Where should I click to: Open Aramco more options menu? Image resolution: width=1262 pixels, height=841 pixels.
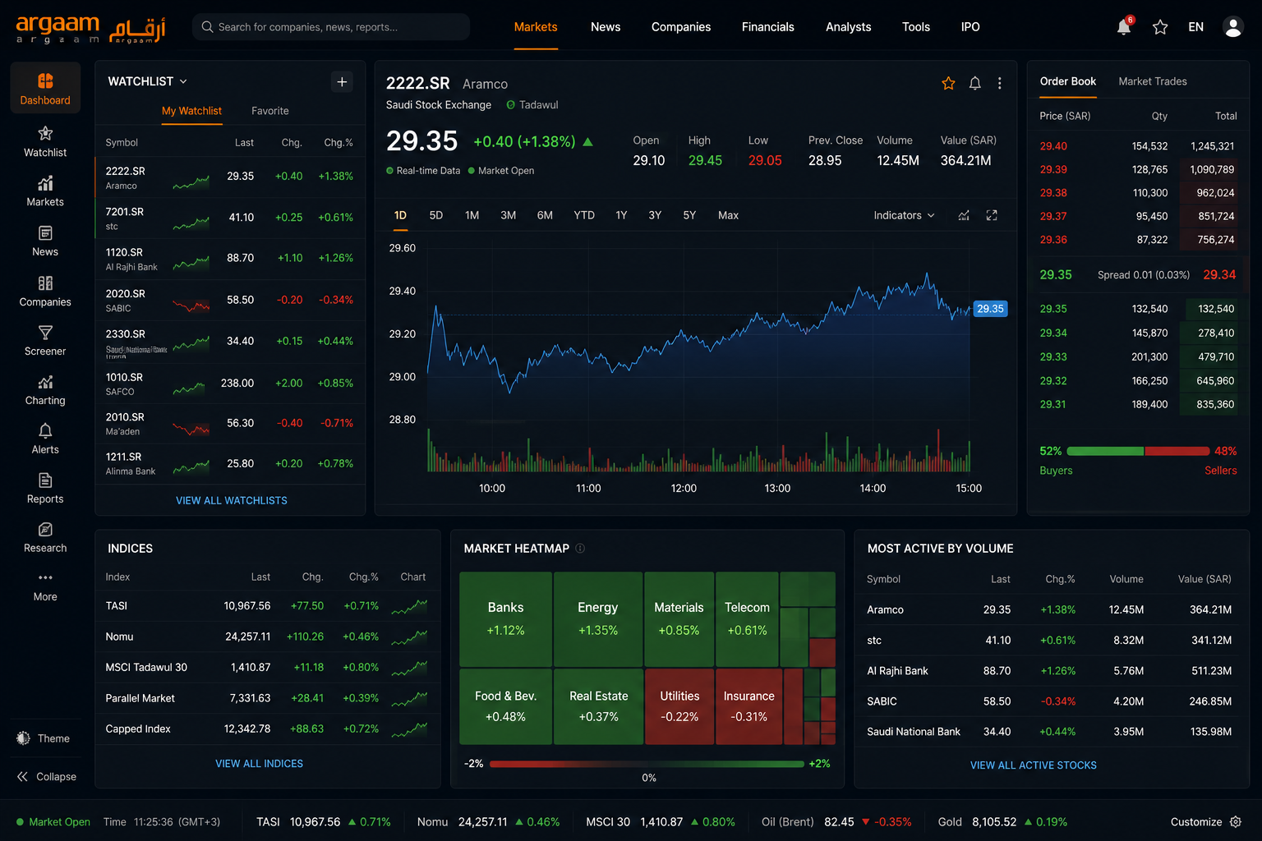1000,83
